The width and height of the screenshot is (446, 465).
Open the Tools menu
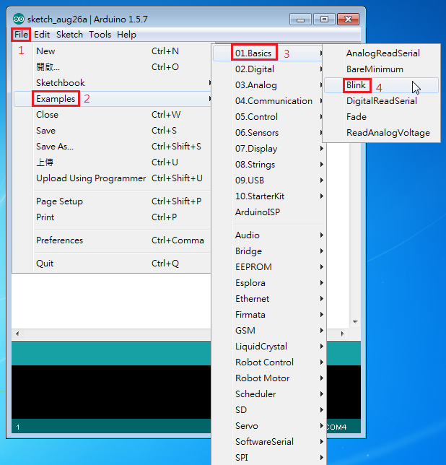(100, 35)
